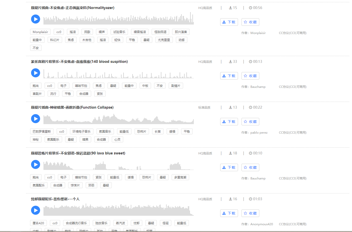This screenshot has height=232, width=352.
Task: Favorite the 90 lava blue sweet track
Action: pos(250,167)
